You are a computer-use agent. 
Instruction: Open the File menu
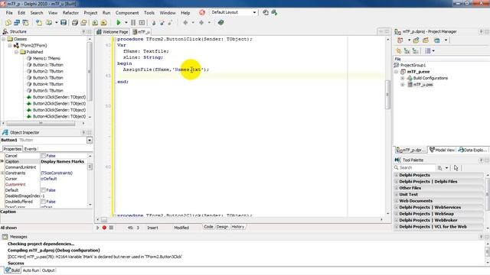click(9, 13)
